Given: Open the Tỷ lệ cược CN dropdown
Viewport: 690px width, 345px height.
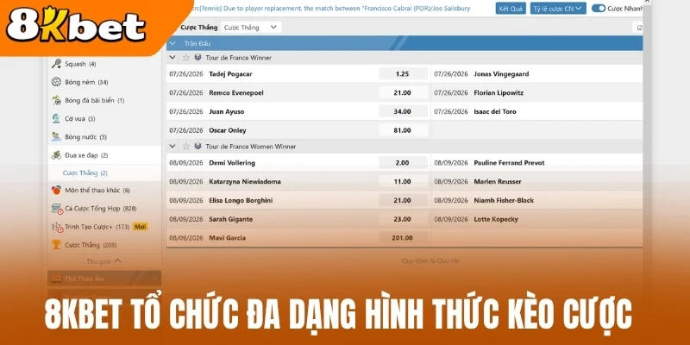Looking at the screenshot, I should 558,9.
